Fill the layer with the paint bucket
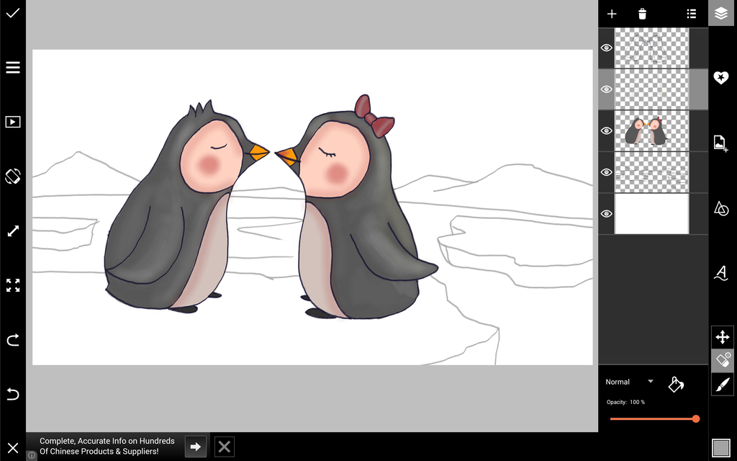Screen dimensions: 737x461 [x=676, y=384]
